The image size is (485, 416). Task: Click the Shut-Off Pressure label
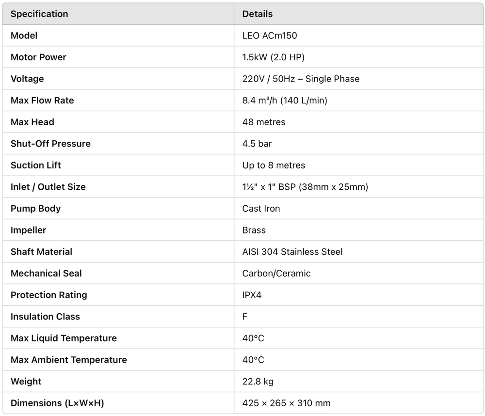point(50,144)
